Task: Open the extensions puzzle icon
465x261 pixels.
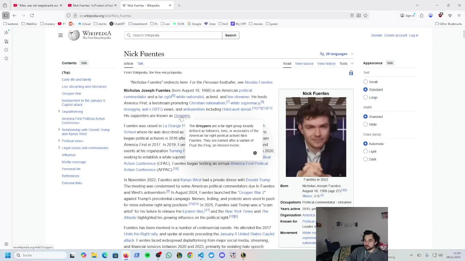Action: pyautogui.click(x=421, y=16)
